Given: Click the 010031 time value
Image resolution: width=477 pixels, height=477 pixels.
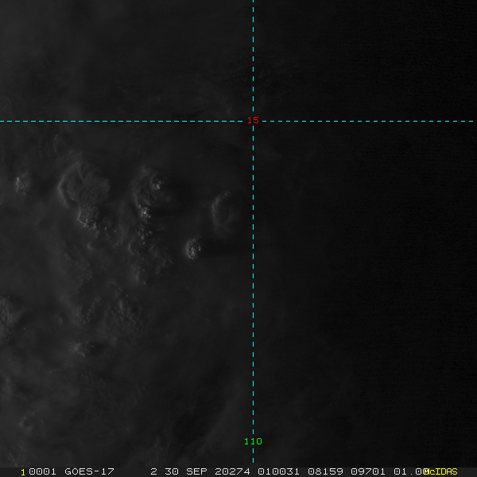Looking at the screenshot, I should (278, 471).
